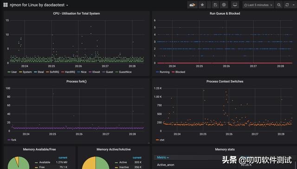Click the 1.276 Mil Available value

pos(62,162)
